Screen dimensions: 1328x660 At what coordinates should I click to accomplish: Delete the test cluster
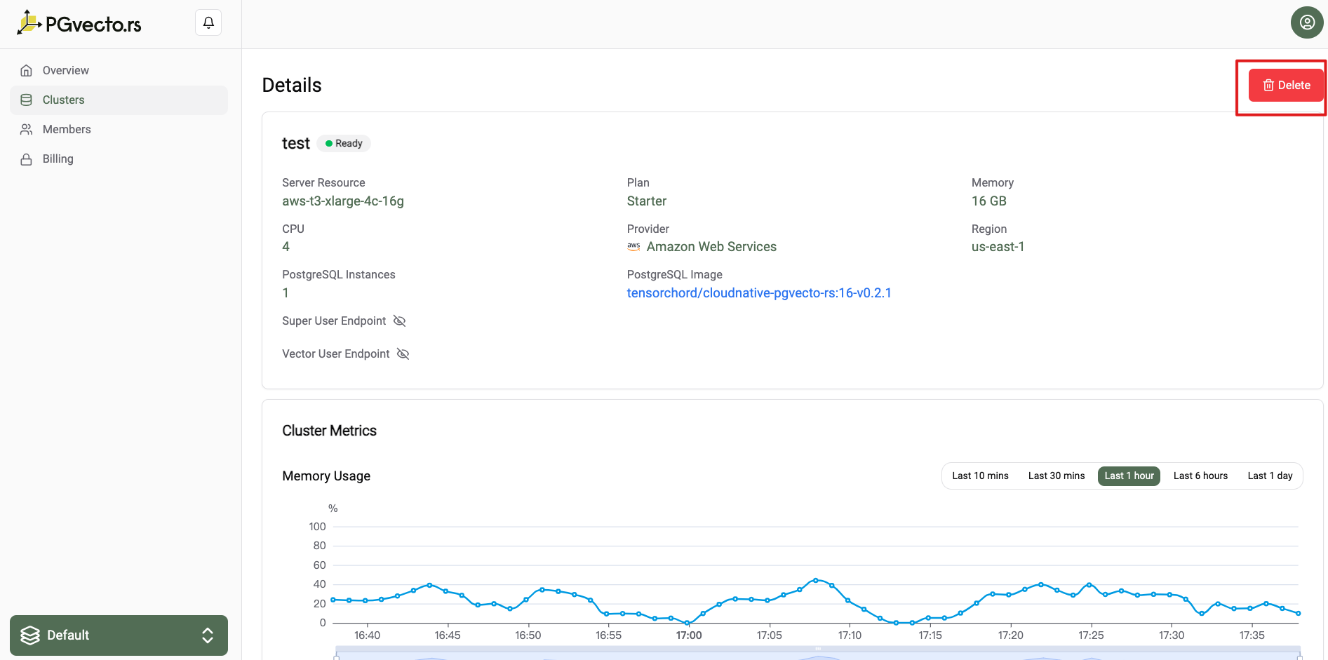1286,85
